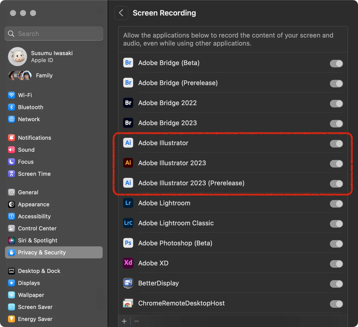Click the Apple ID avatar picture
The height and width of the screenshot is (327, 358).
18,57
